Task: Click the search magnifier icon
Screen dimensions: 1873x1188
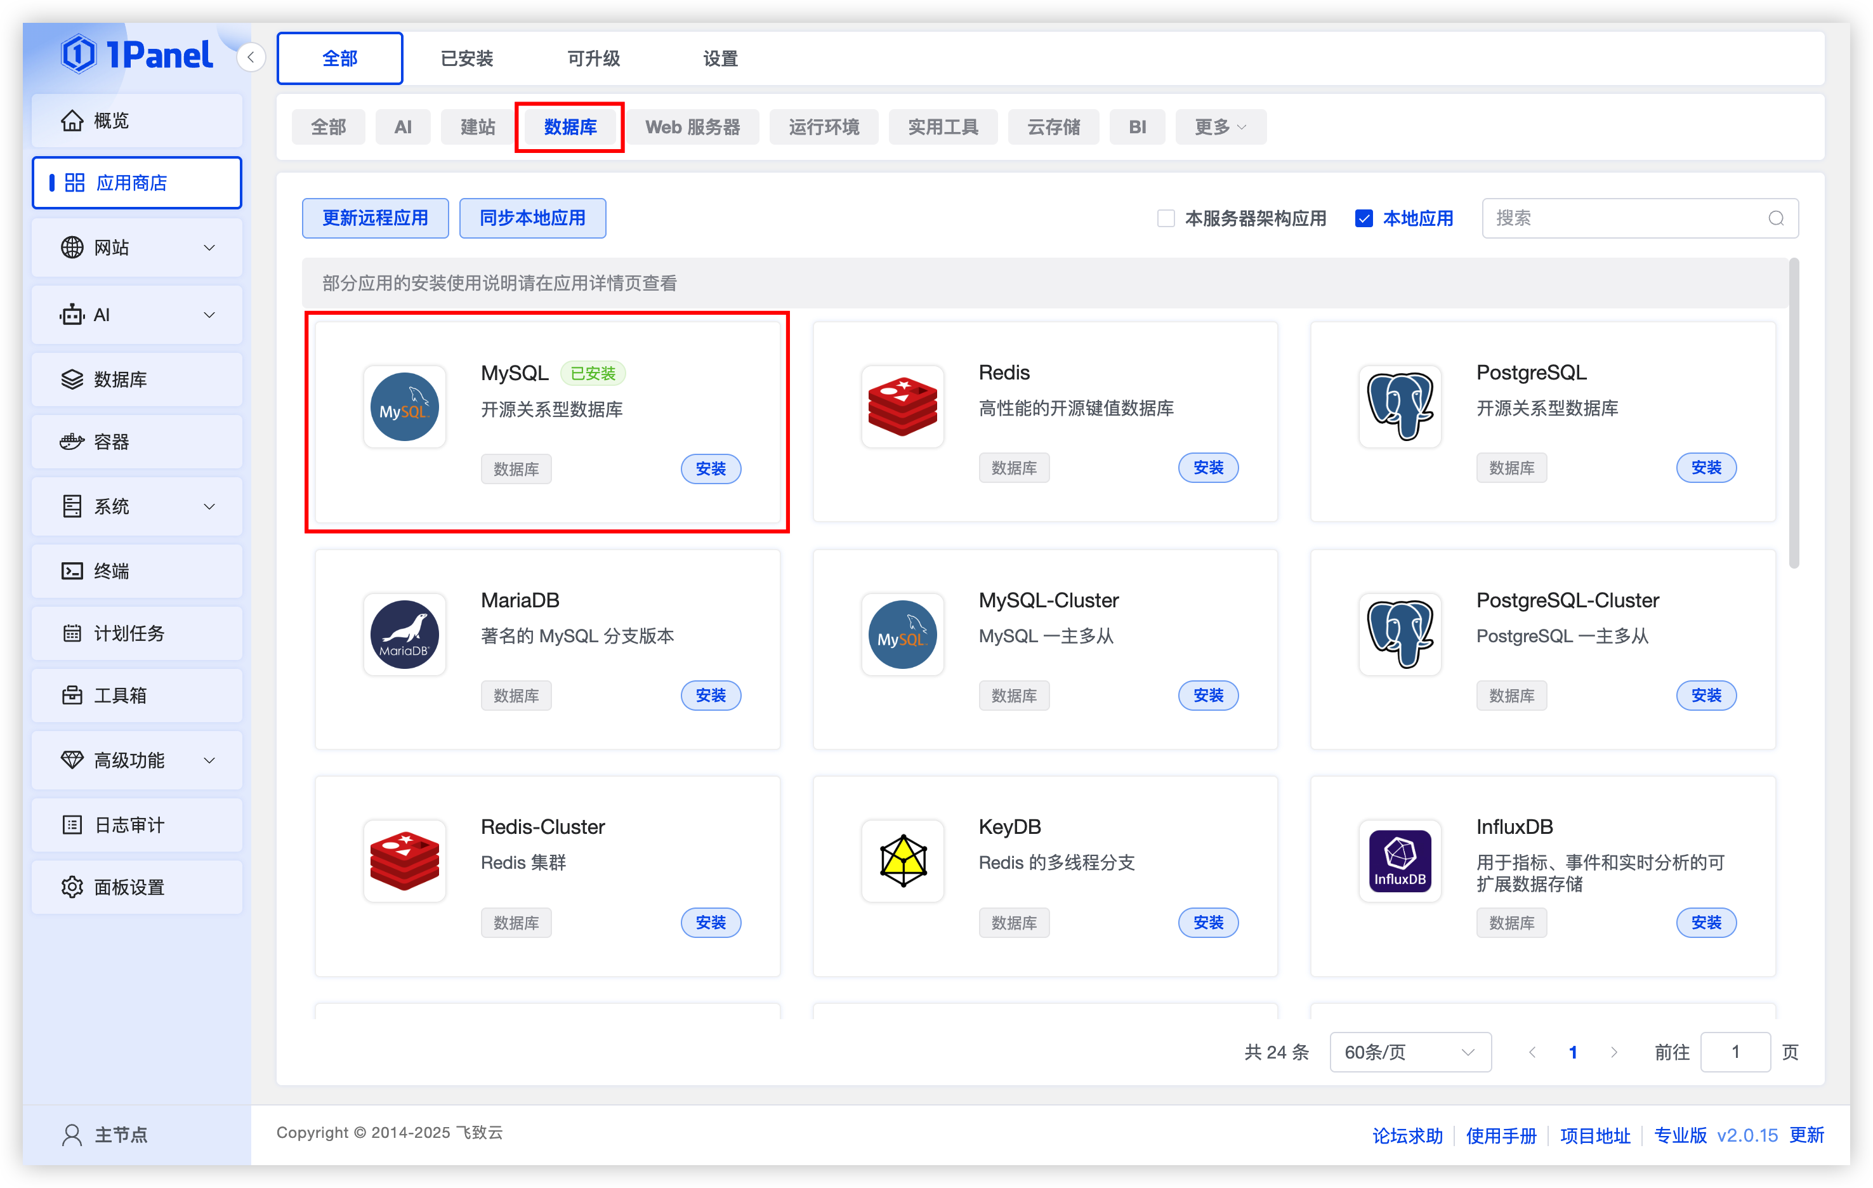Action: (1776, 218)
